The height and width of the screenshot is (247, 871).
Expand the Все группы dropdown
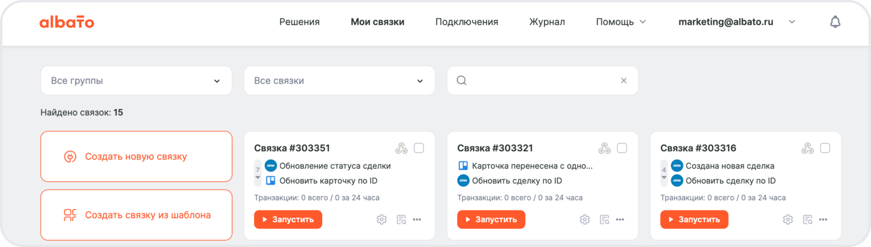136,81
